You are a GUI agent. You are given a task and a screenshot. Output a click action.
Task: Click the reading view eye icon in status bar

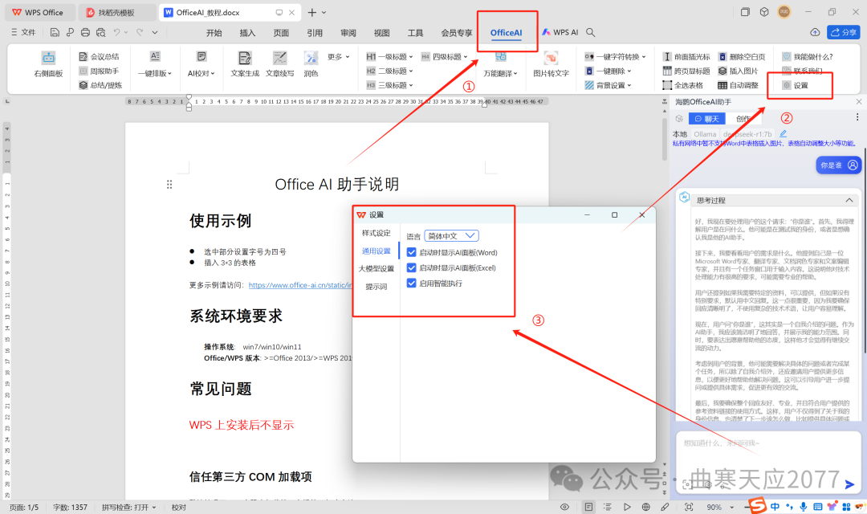point(564,507)
